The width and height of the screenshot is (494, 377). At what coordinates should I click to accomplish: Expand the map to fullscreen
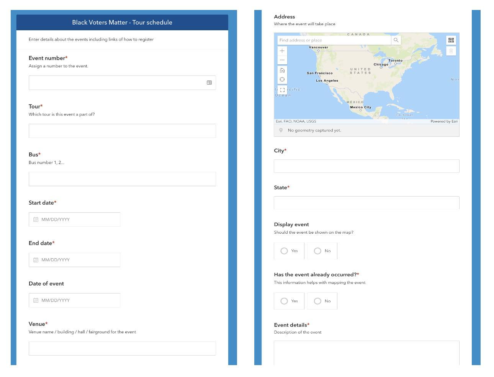(x=282, y=90)
